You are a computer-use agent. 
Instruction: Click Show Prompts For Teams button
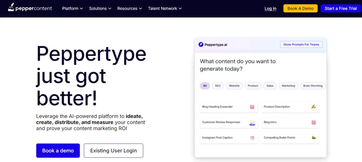click(x=301, y=45)
